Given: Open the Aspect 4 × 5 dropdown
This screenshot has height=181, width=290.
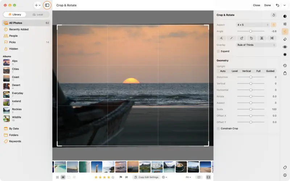Looking at the screenshot, I should (x=253, y=25).
